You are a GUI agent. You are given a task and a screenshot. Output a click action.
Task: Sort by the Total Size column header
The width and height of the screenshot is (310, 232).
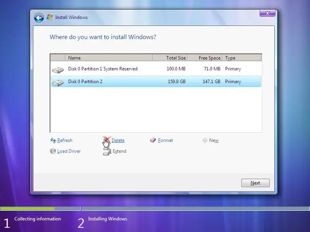pos(170,58)
